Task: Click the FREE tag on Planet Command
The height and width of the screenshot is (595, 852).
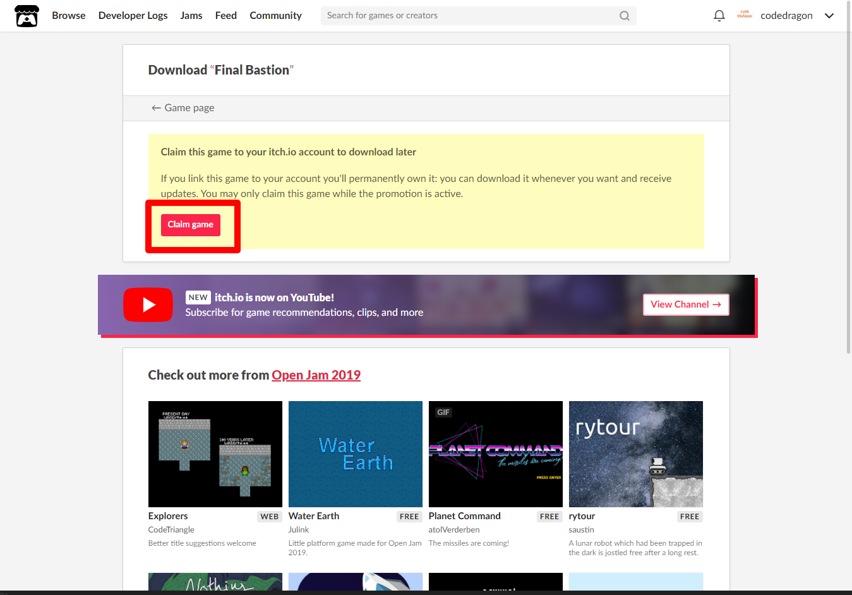Action: [549, 517]
